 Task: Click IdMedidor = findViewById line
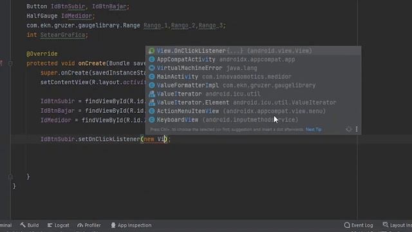click(93, 121)
